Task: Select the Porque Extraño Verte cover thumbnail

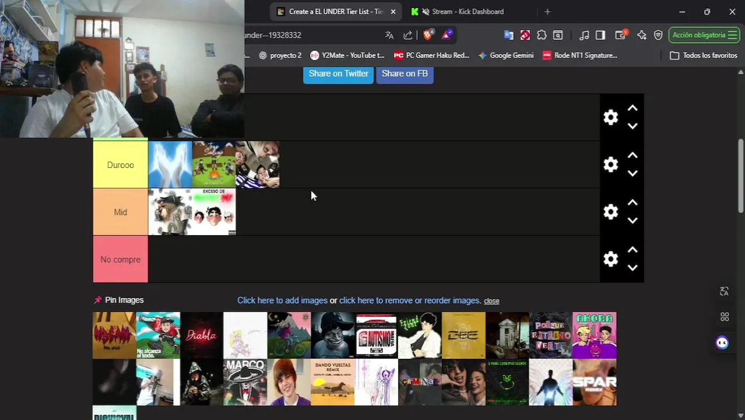Action: point(551,335)
